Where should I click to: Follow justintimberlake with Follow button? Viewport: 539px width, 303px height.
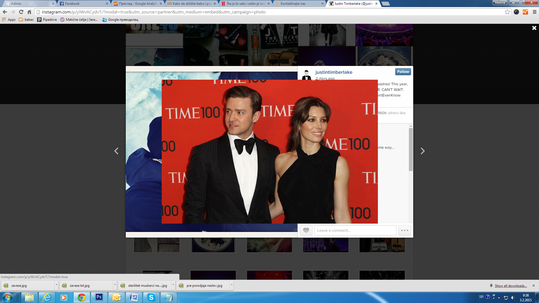coord(403,72)
